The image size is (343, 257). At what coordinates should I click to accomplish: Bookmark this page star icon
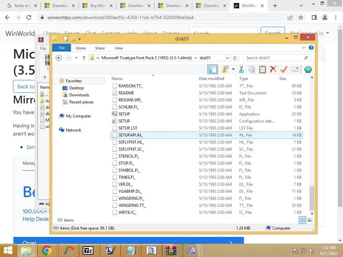[x=301, y=17]
